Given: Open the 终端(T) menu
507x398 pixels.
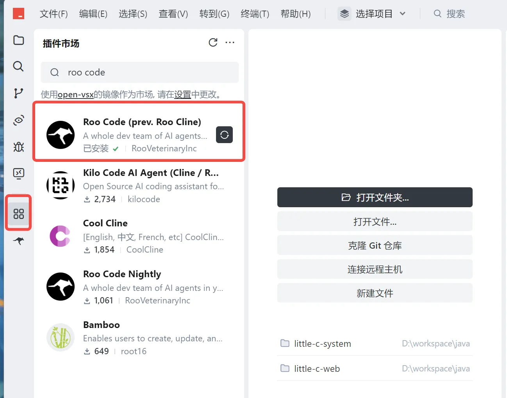Looking at the screenshot, I should (255, 14).
